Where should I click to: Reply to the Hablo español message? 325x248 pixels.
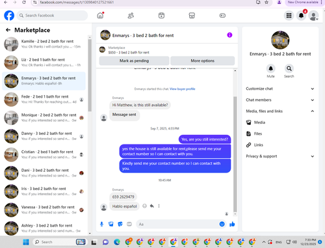click(x=152, y=206)
